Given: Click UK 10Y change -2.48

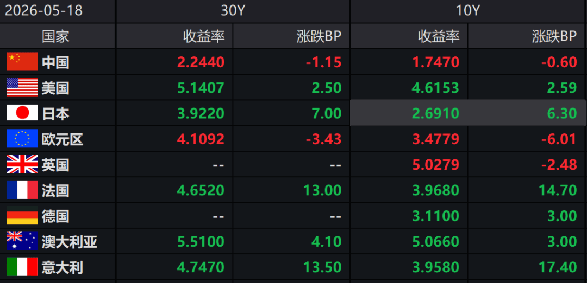Looking at the screenshot, I should tap(559, 165).
